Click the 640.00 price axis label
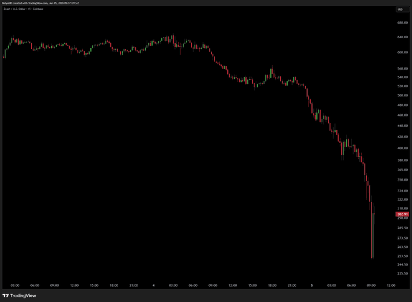This screenshot has width=412, height=302. [x=402, y=37]
